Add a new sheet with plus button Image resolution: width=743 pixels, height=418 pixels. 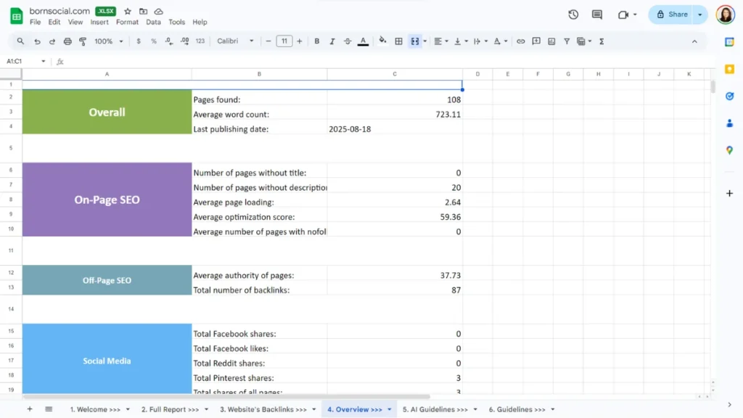[30, 409]
